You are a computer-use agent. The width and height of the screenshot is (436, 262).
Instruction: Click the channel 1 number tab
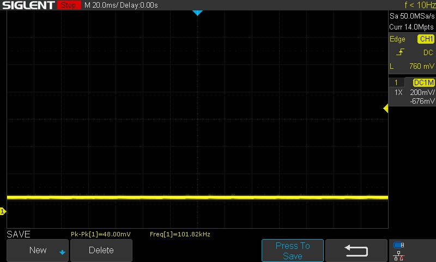click(x=396, y=82)
